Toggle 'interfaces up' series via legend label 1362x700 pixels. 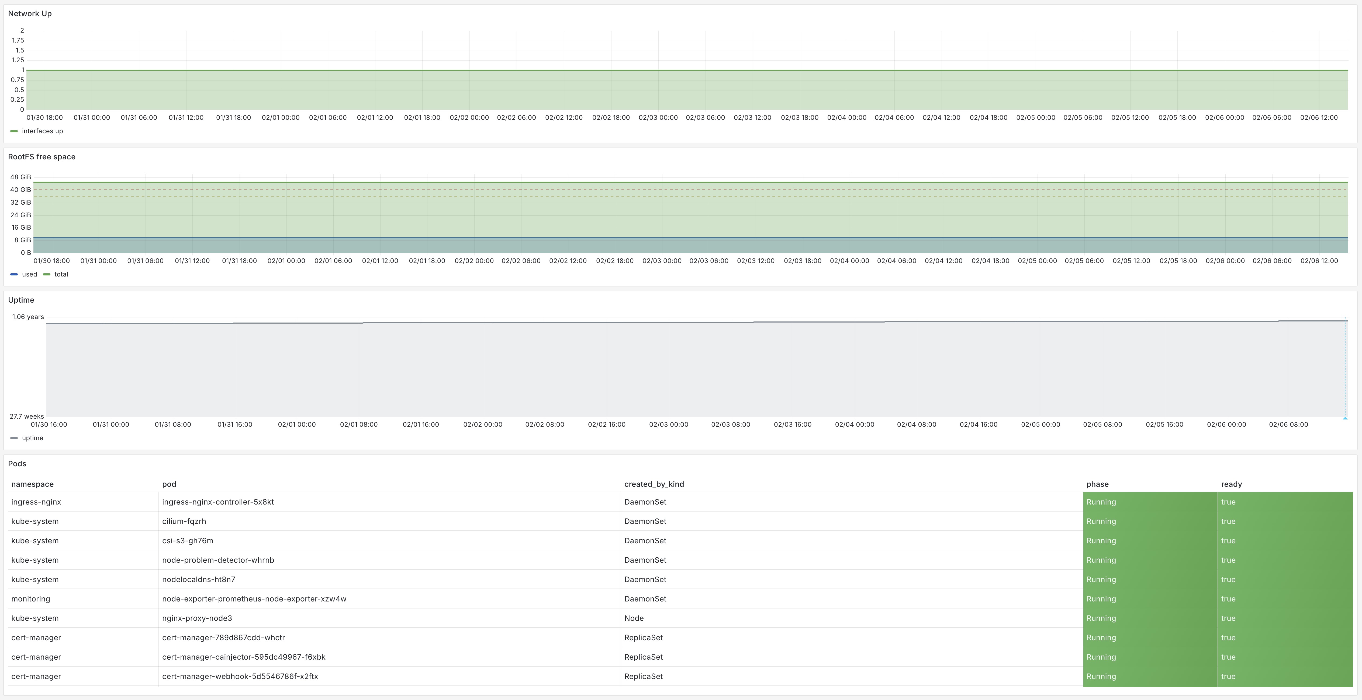pyautogui.click(x=42, y=131)
